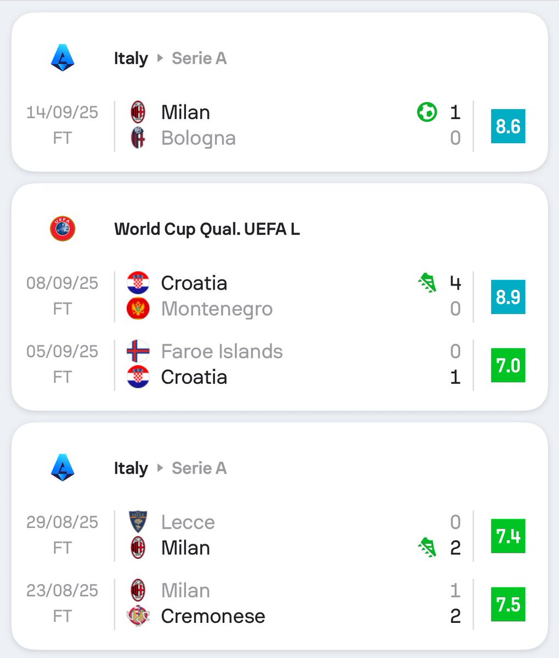Select the 14/09/25 match date
Viewport: 559px width, 658px height.
(62, 112)
